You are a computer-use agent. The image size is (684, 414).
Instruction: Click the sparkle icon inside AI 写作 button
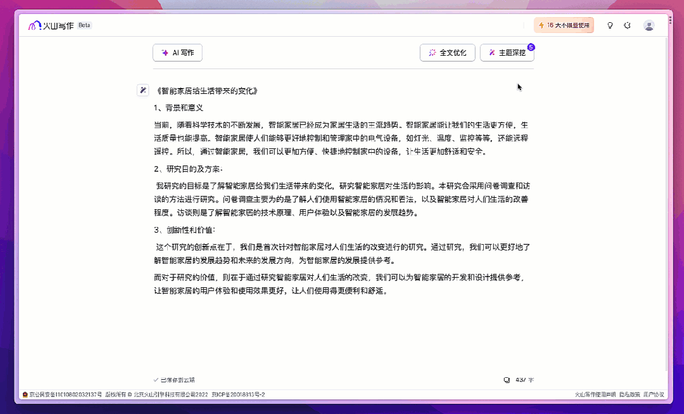click(x=164, y=53)
